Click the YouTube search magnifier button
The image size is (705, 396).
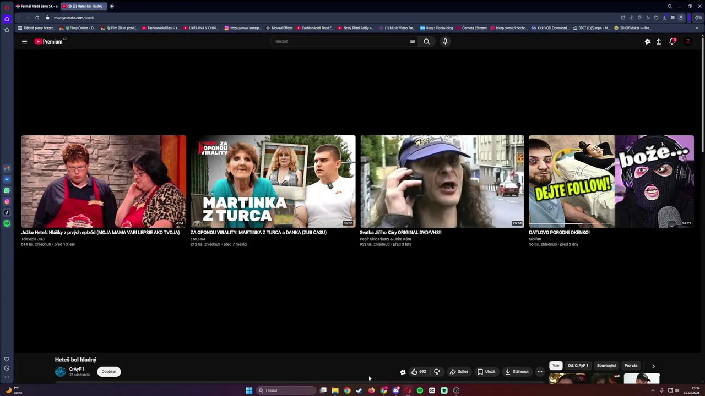pos(426,41)
